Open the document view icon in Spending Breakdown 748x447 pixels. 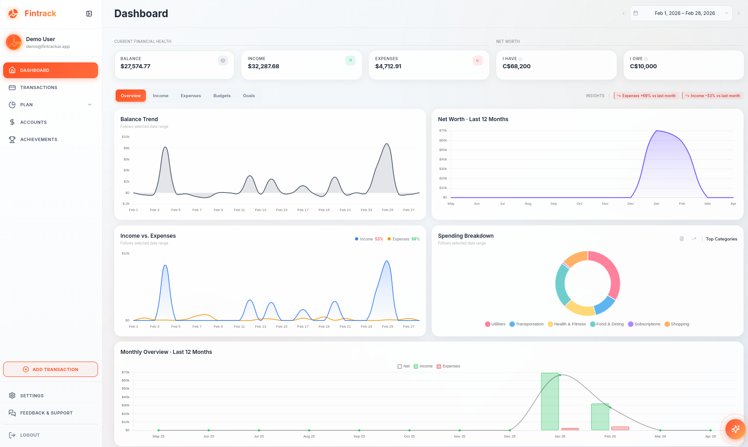tap(682, 239)
